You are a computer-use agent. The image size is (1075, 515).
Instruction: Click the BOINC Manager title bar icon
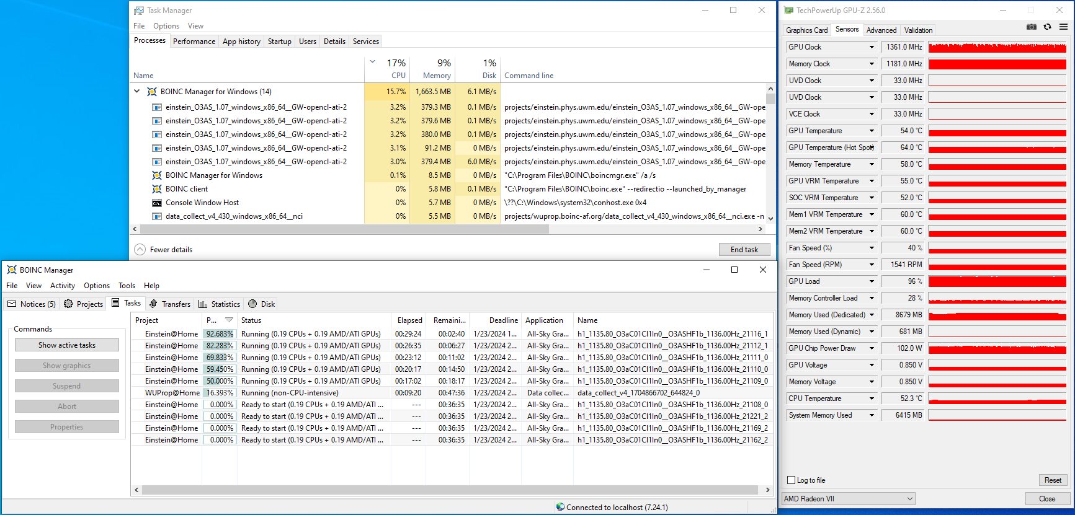coord(12,270)
